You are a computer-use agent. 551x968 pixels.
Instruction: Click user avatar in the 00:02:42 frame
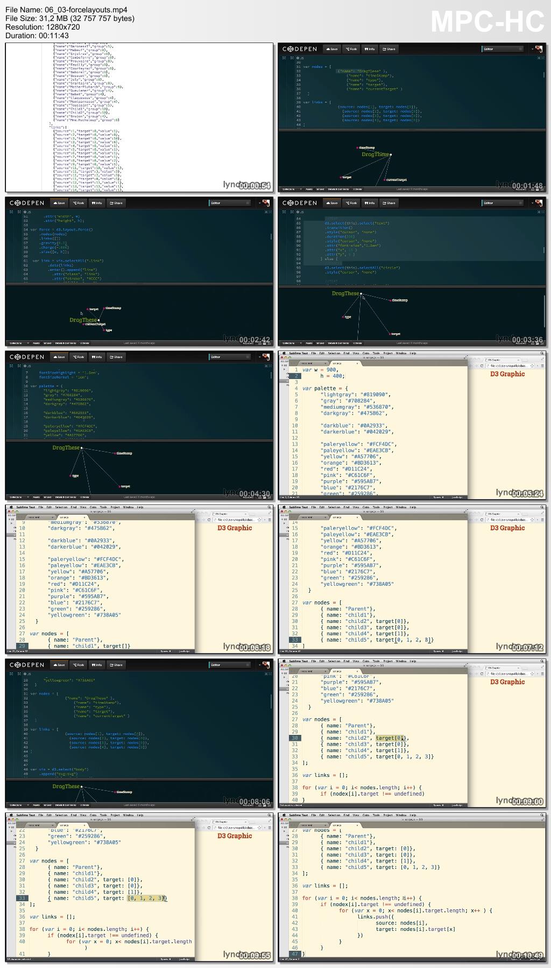pyautogui.click(x=265, y=203)
